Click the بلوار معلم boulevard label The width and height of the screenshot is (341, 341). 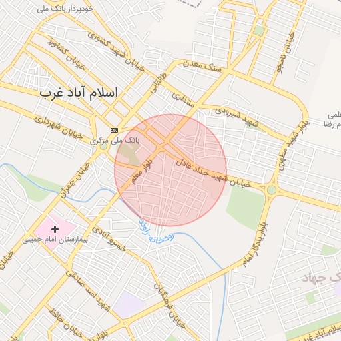pyautogui.click(x=142, y=171)
